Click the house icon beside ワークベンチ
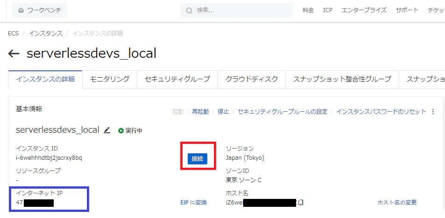 pyautogui.click(x=21, y=11)
